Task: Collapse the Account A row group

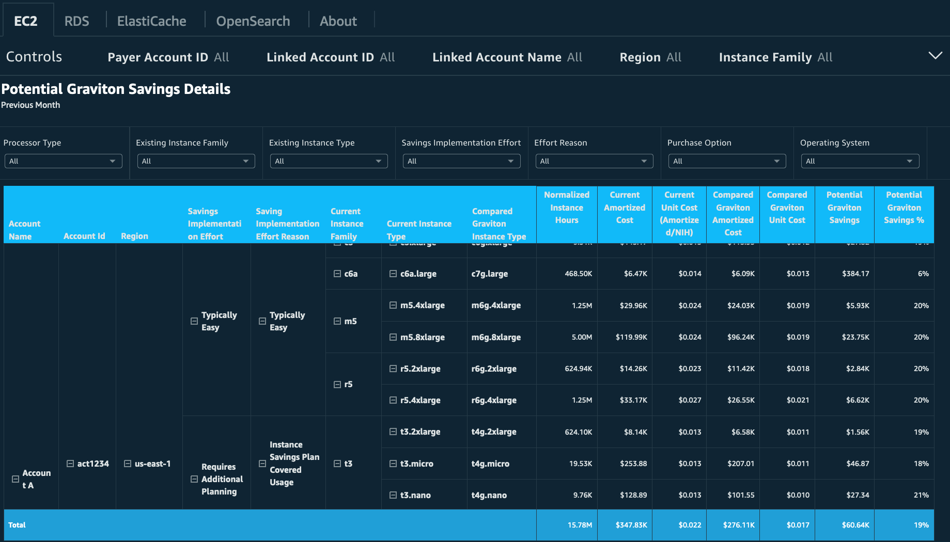Action: [15, 479]
